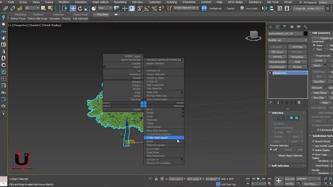Toggle the Spinner Snap icon

161,8
